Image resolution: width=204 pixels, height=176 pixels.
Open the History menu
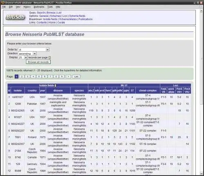coord(27,7)
